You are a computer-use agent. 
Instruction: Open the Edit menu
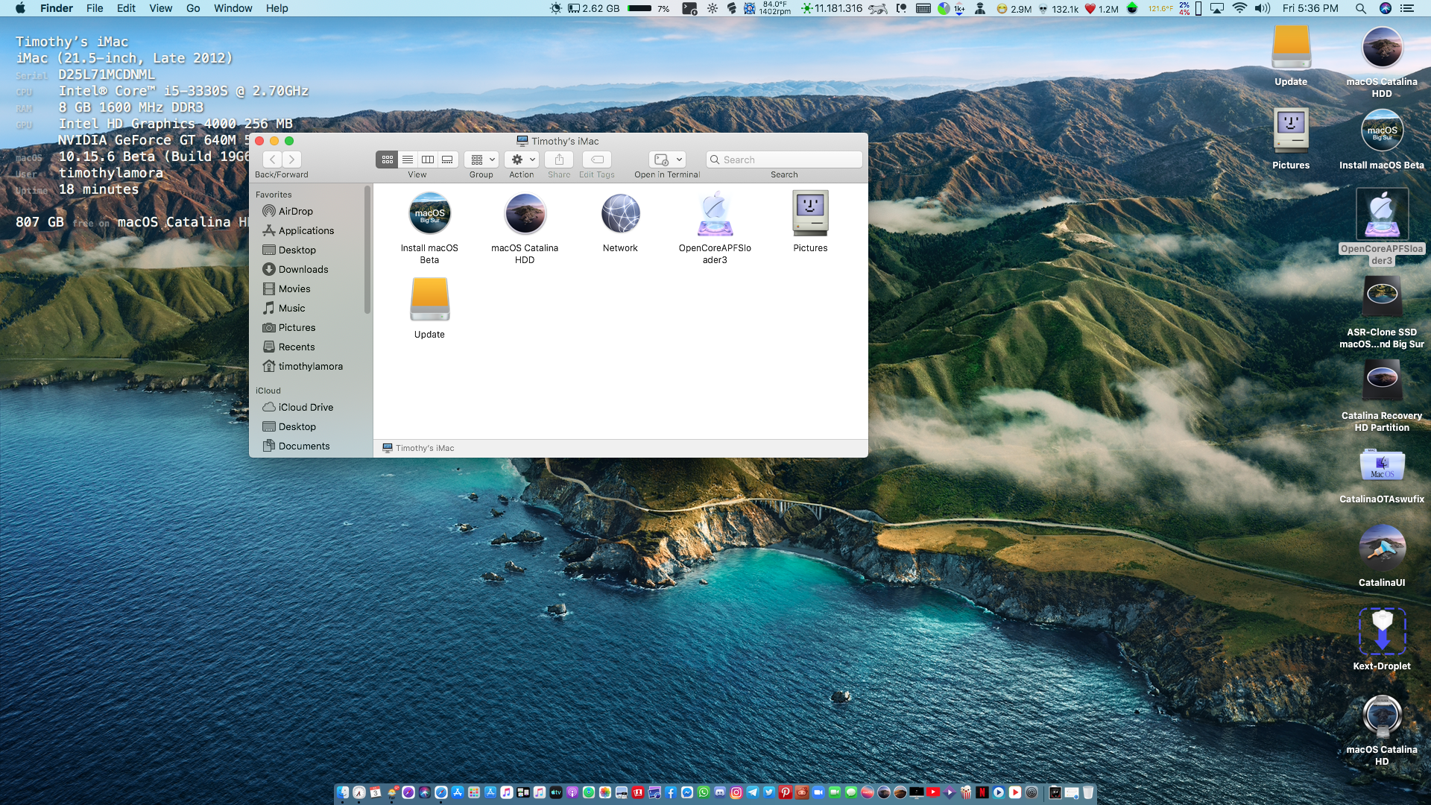pos(126,8)
